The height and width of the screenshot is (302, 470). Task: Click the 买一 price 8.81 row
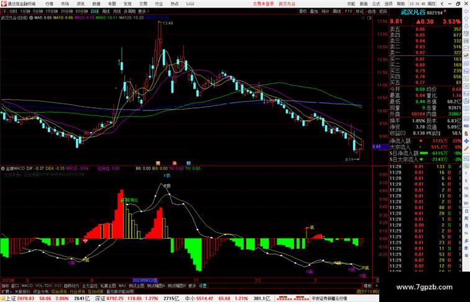(426, 59)
